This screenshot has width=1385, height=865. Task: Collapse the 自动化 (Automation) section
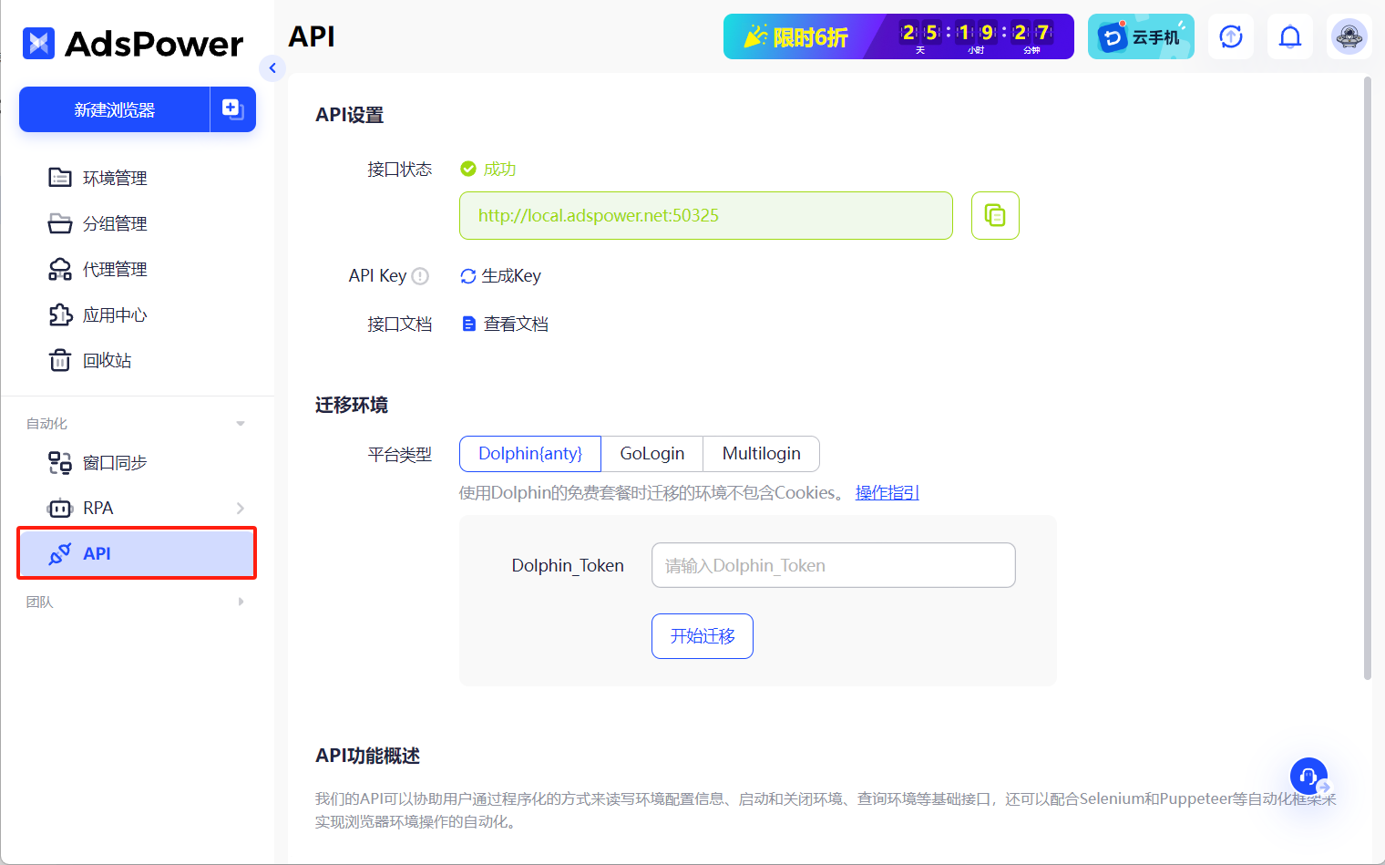tap(240, 423)
